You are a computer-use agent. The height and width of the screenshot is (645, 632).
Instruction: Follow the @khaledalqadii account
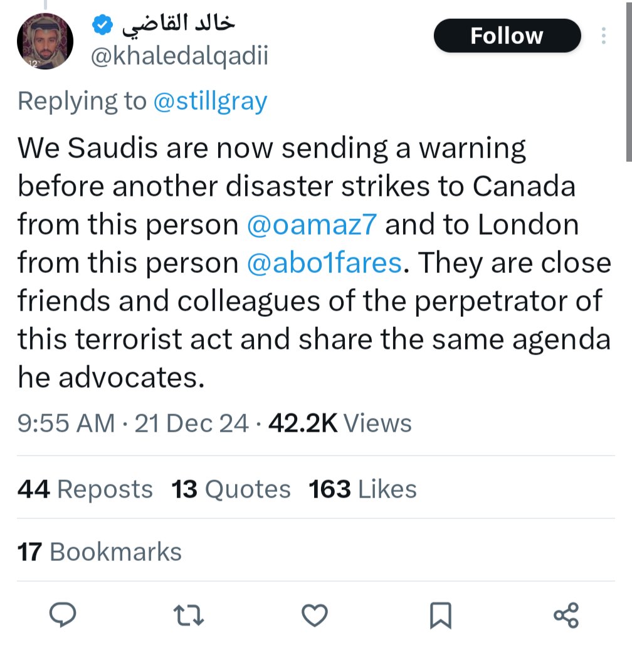[x=507, y=36]
